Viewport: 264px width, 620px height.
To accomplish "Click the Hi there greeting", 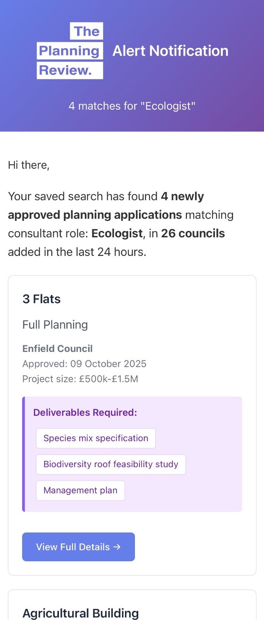I will point(29,165).
